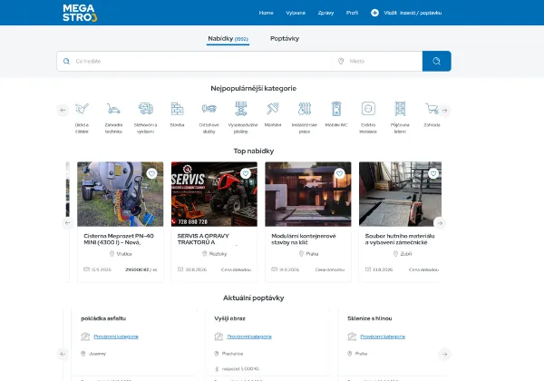This screenshot has height=381, width=544.
Task: Show next Top nabídky cards arrow
Action: [440, 223]
